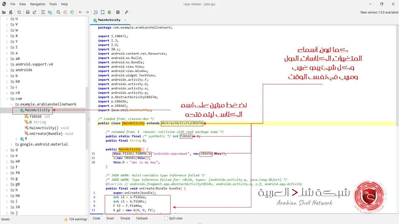Open the debugger via the green bug icon
The height and width of the screenshot is (224, 399).
[x=109, y=12]
